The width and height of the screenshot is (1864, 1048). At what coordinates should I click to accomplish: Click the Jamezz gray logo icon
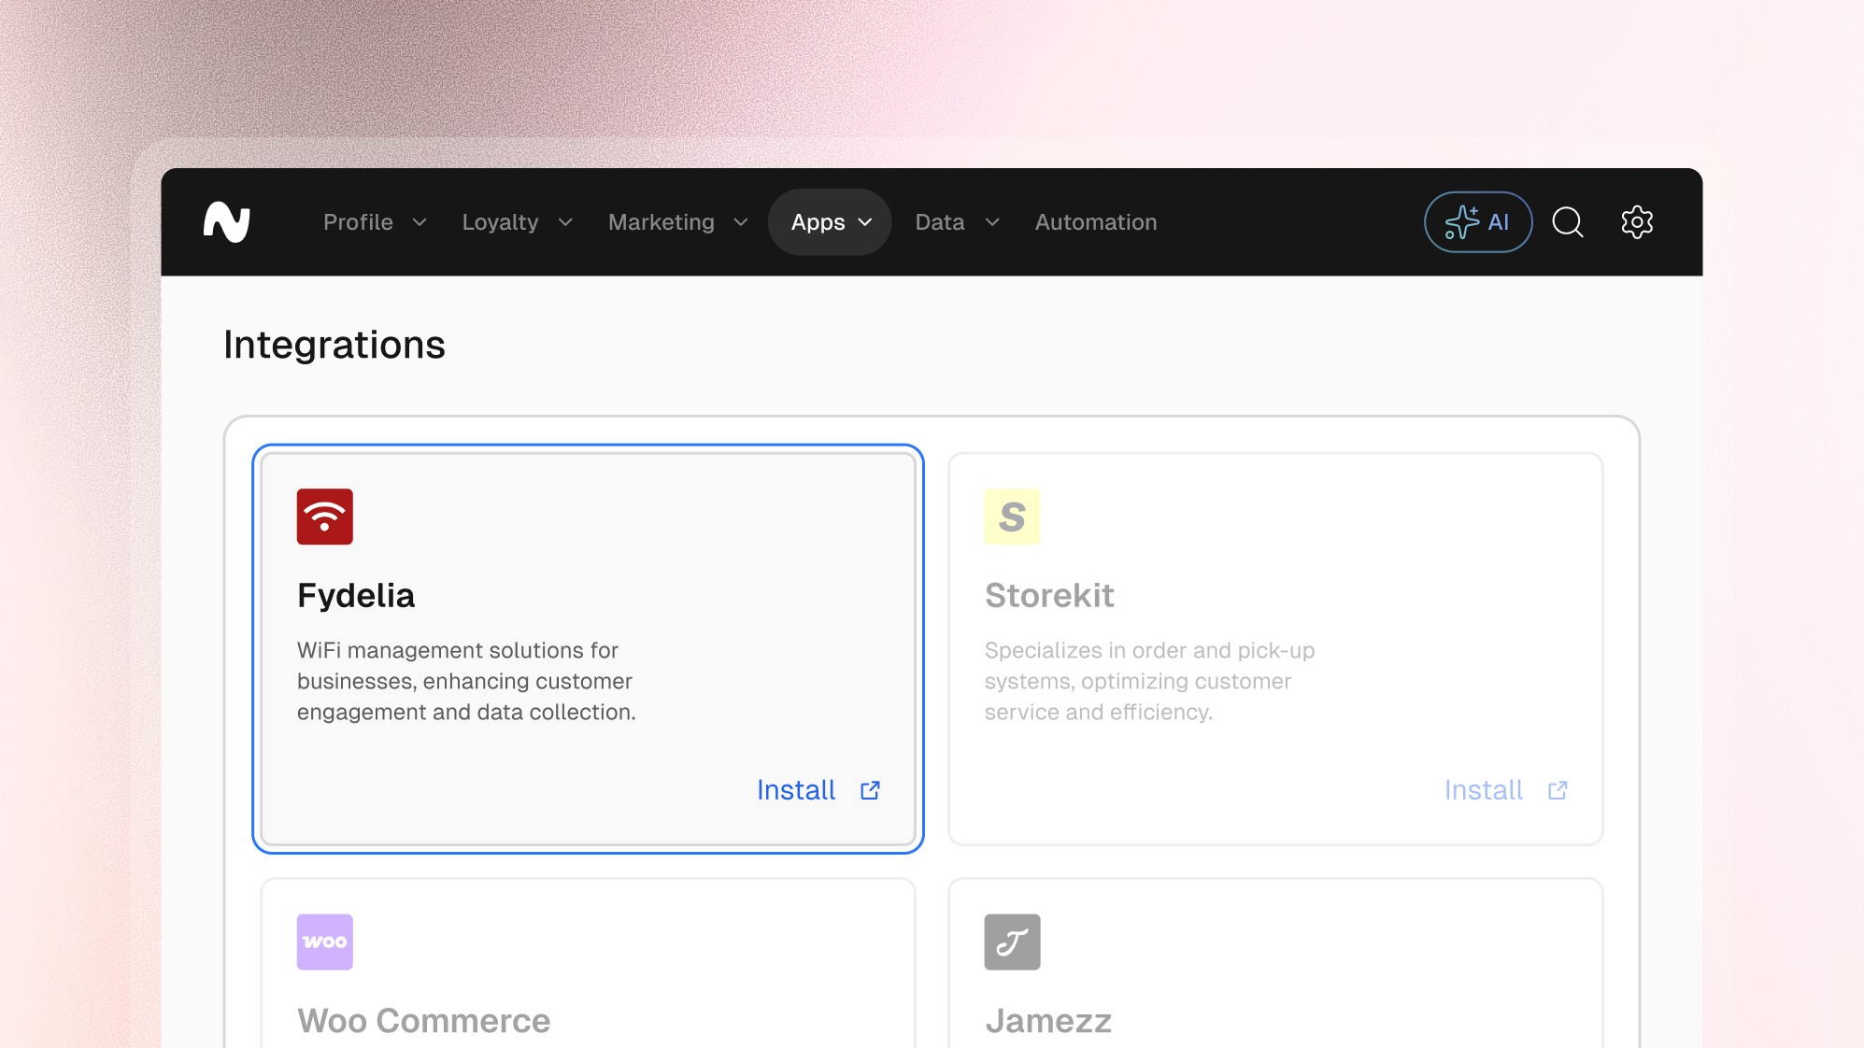(1012, 942)
